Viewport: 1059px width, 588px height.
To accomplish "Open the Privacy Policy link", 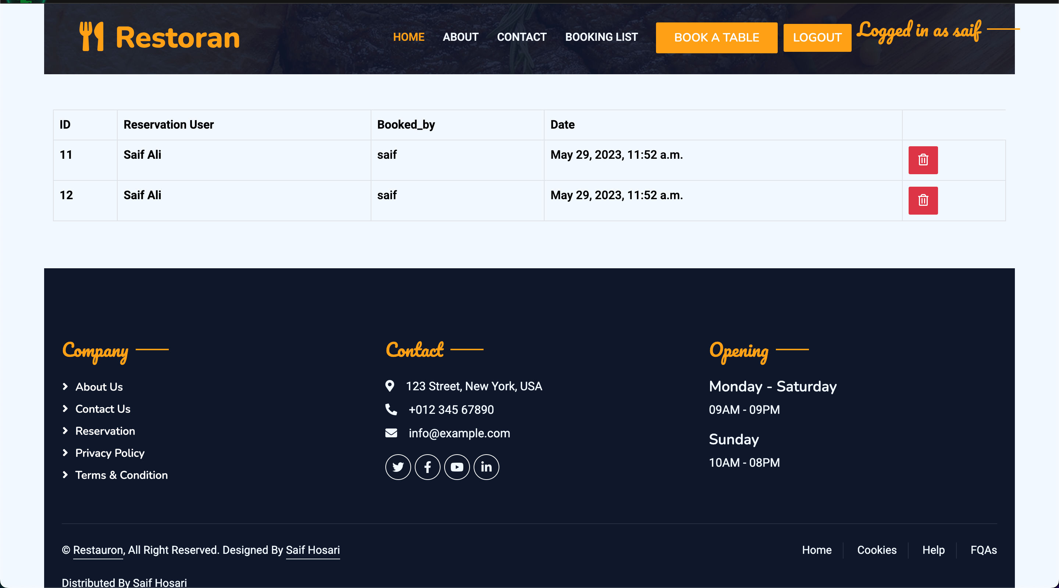I will tap(109, 453).
